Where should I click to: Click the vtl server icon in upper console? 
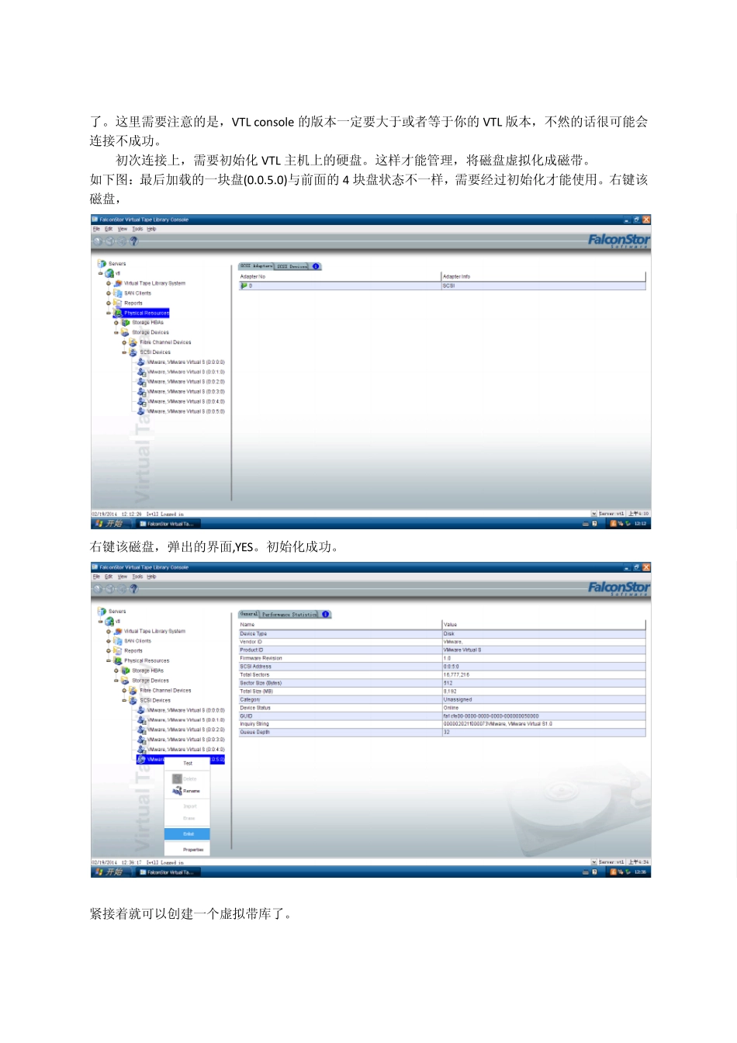(109, 274)
